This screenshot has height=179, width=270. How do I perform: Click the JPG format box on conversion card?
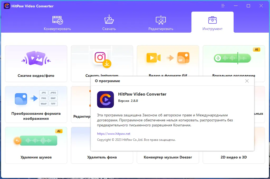click(x=44, y=93)
